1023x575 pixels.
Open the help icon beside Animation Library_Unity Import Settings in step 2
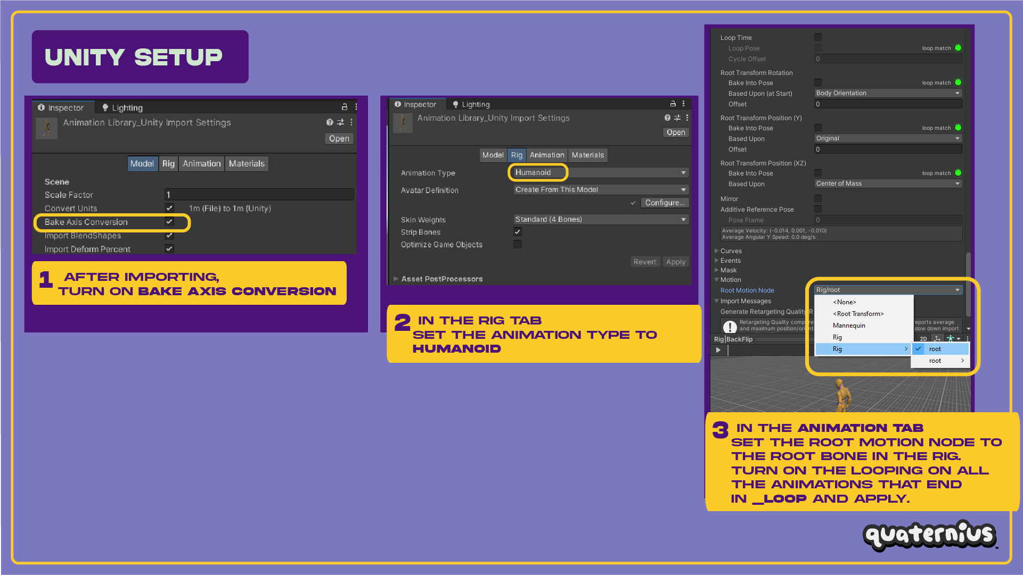(667, 118)
